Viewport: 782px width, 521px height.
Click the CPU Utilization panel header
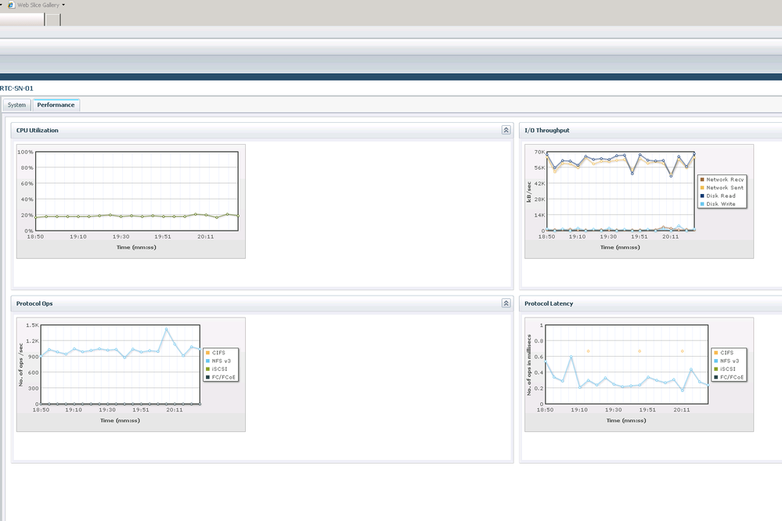pyautogui.click(x=38, y=130)
